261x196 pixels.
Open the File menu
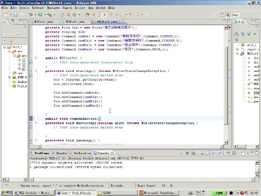click(x=4, y=8)
